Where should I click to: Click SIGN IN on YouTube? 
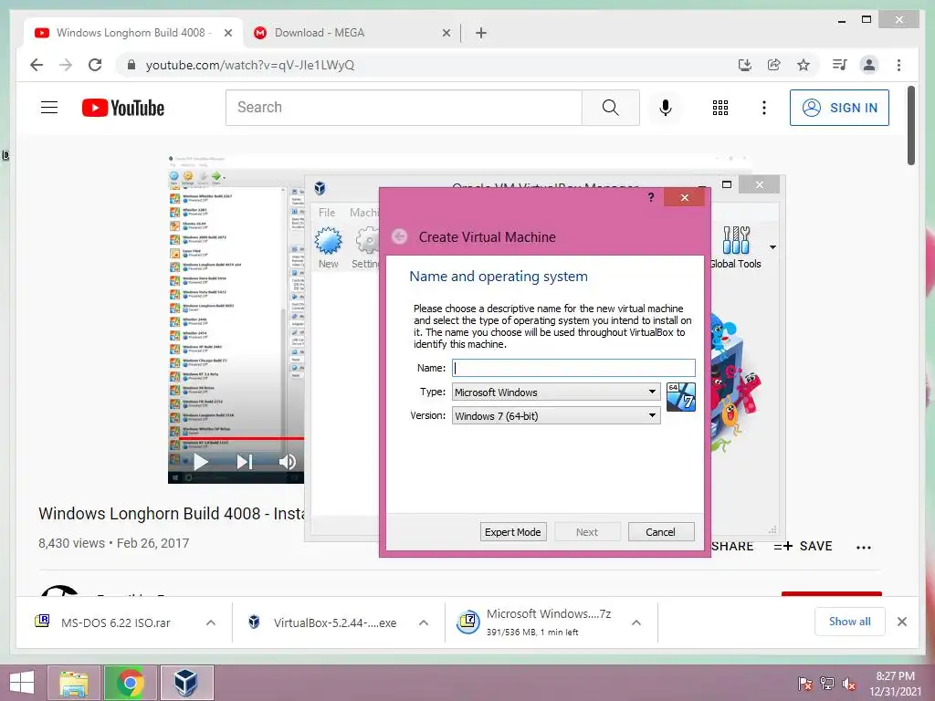[839, 108]
